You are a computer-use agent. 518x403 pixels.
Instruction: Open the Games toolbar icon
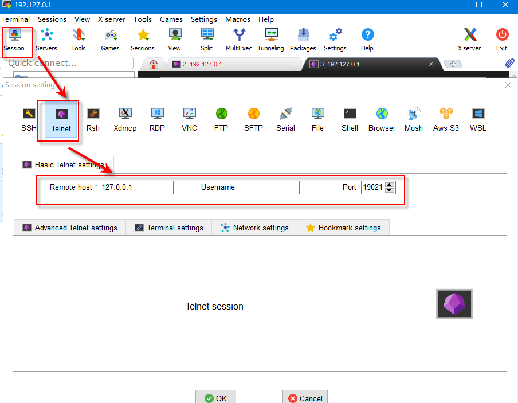click(x=111, y=40)
